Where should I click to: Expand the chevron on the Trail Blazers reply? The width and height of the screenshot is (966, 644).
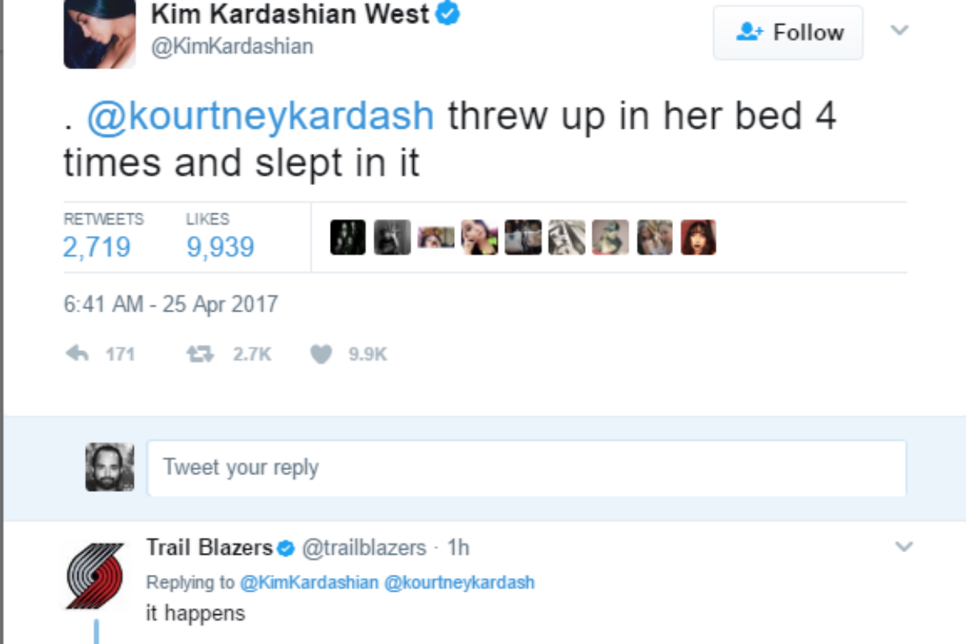click(x=904, y=547)
